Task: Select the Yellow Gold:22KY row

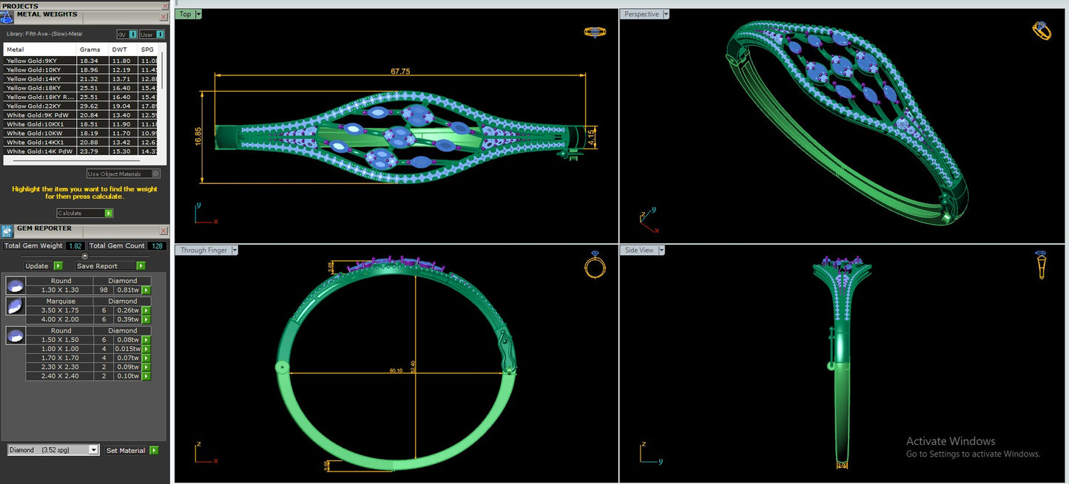Action: point(80,106)
